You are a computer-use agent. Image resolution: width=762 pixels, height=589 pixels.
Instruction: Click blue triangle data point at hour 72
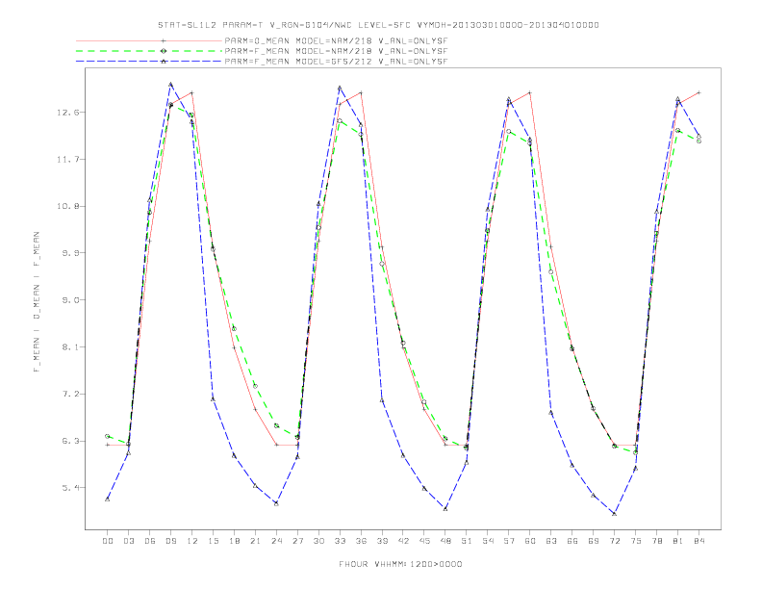click(615, 514)
